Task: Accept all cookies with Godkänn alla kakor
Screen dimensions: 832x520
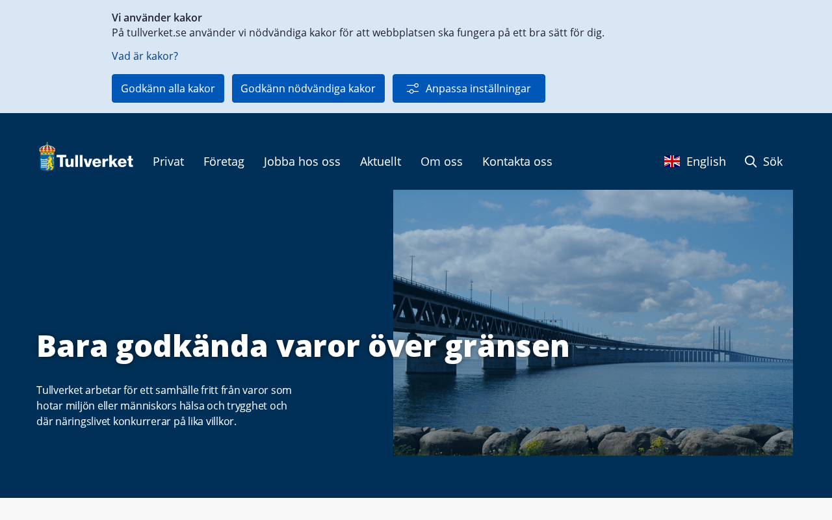Action: coord(168,88)
